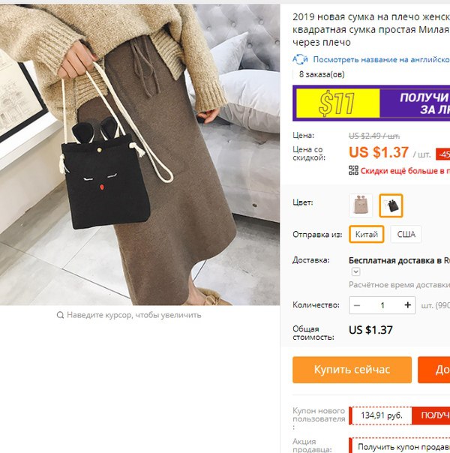Click the 8 заказа(ов) orders count

[x=322, y=74]
